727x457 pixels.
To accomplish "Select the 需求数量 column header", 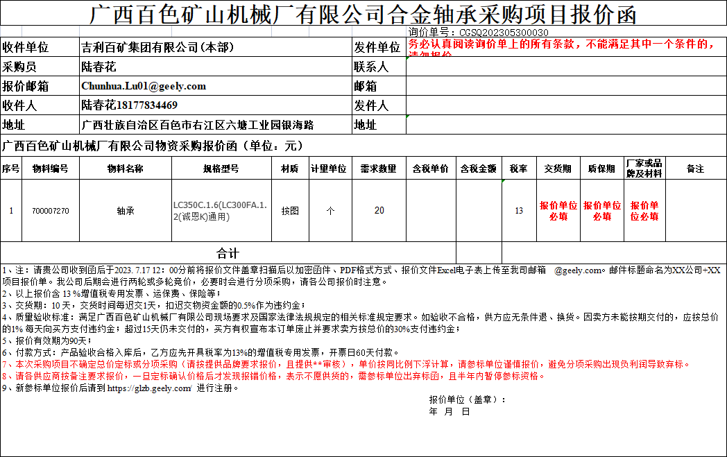I will (x=379, y=169).
